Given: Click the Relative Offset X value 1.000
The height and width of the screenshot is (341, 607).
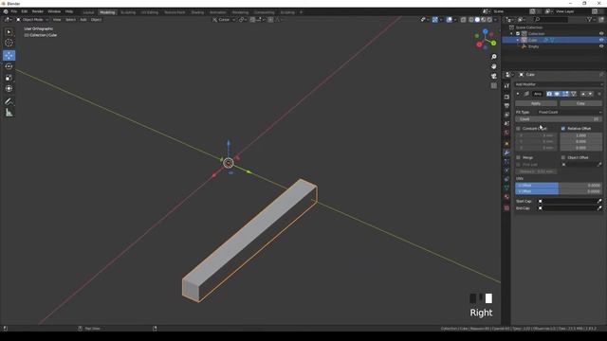Looking at the screenshot, I should [x=581, y=135].
